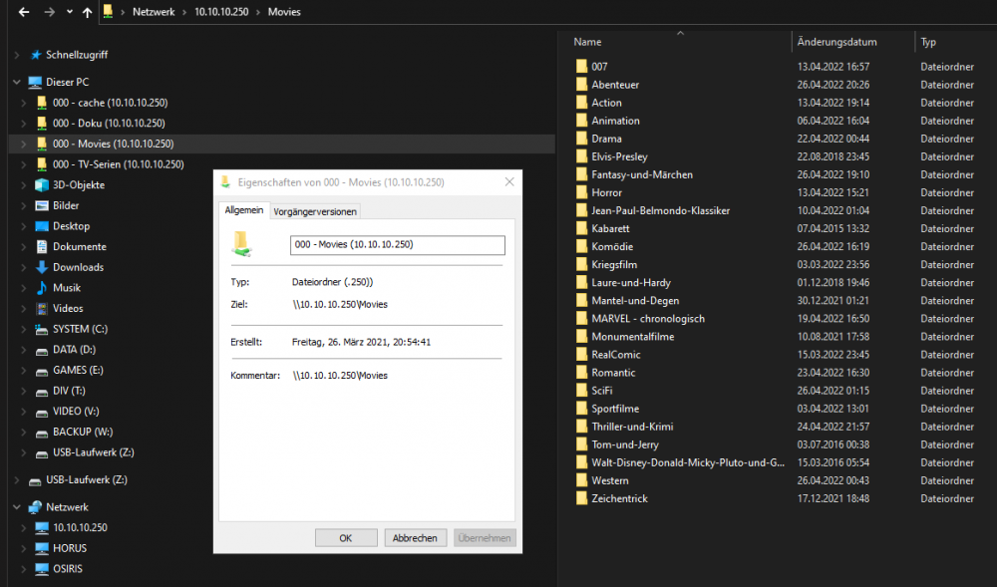Select the Western folder

click(x=610, y=481)
